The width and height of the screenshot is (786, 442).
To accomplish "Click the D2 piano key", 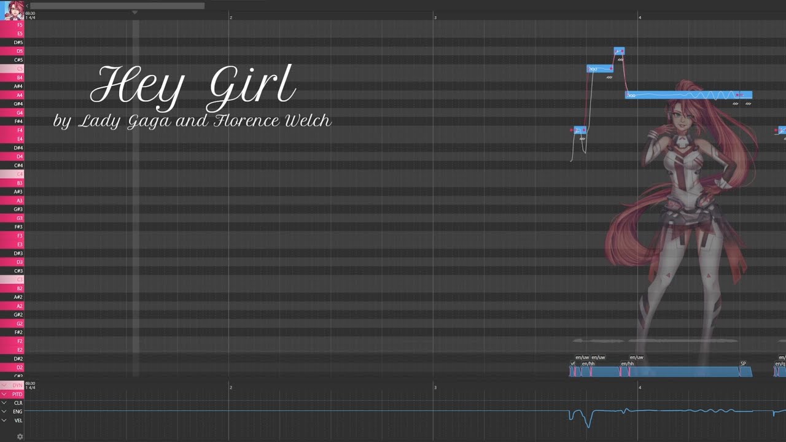I will click(12, 367).
